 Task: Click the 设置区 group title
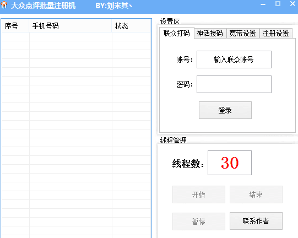[x=170, y=21]
